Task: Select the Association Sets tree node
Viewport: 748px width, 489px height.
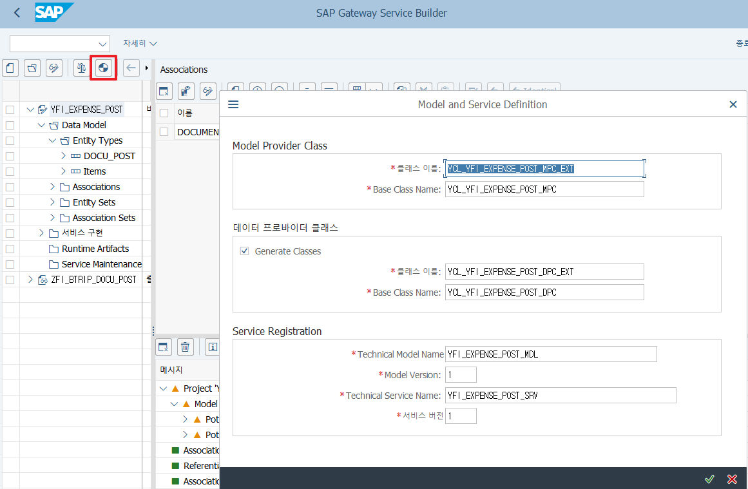Action: pos(104,218)
